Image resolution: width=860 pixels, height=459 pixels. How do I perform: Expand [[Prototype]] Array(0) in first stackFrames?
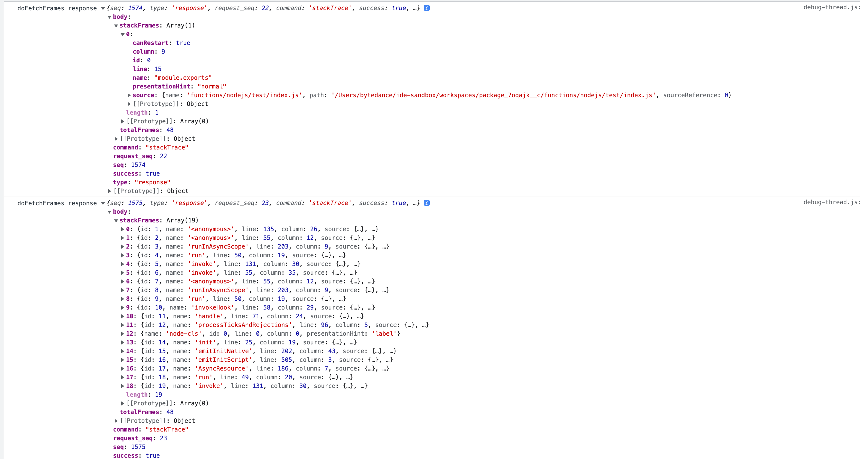(123, 121)
